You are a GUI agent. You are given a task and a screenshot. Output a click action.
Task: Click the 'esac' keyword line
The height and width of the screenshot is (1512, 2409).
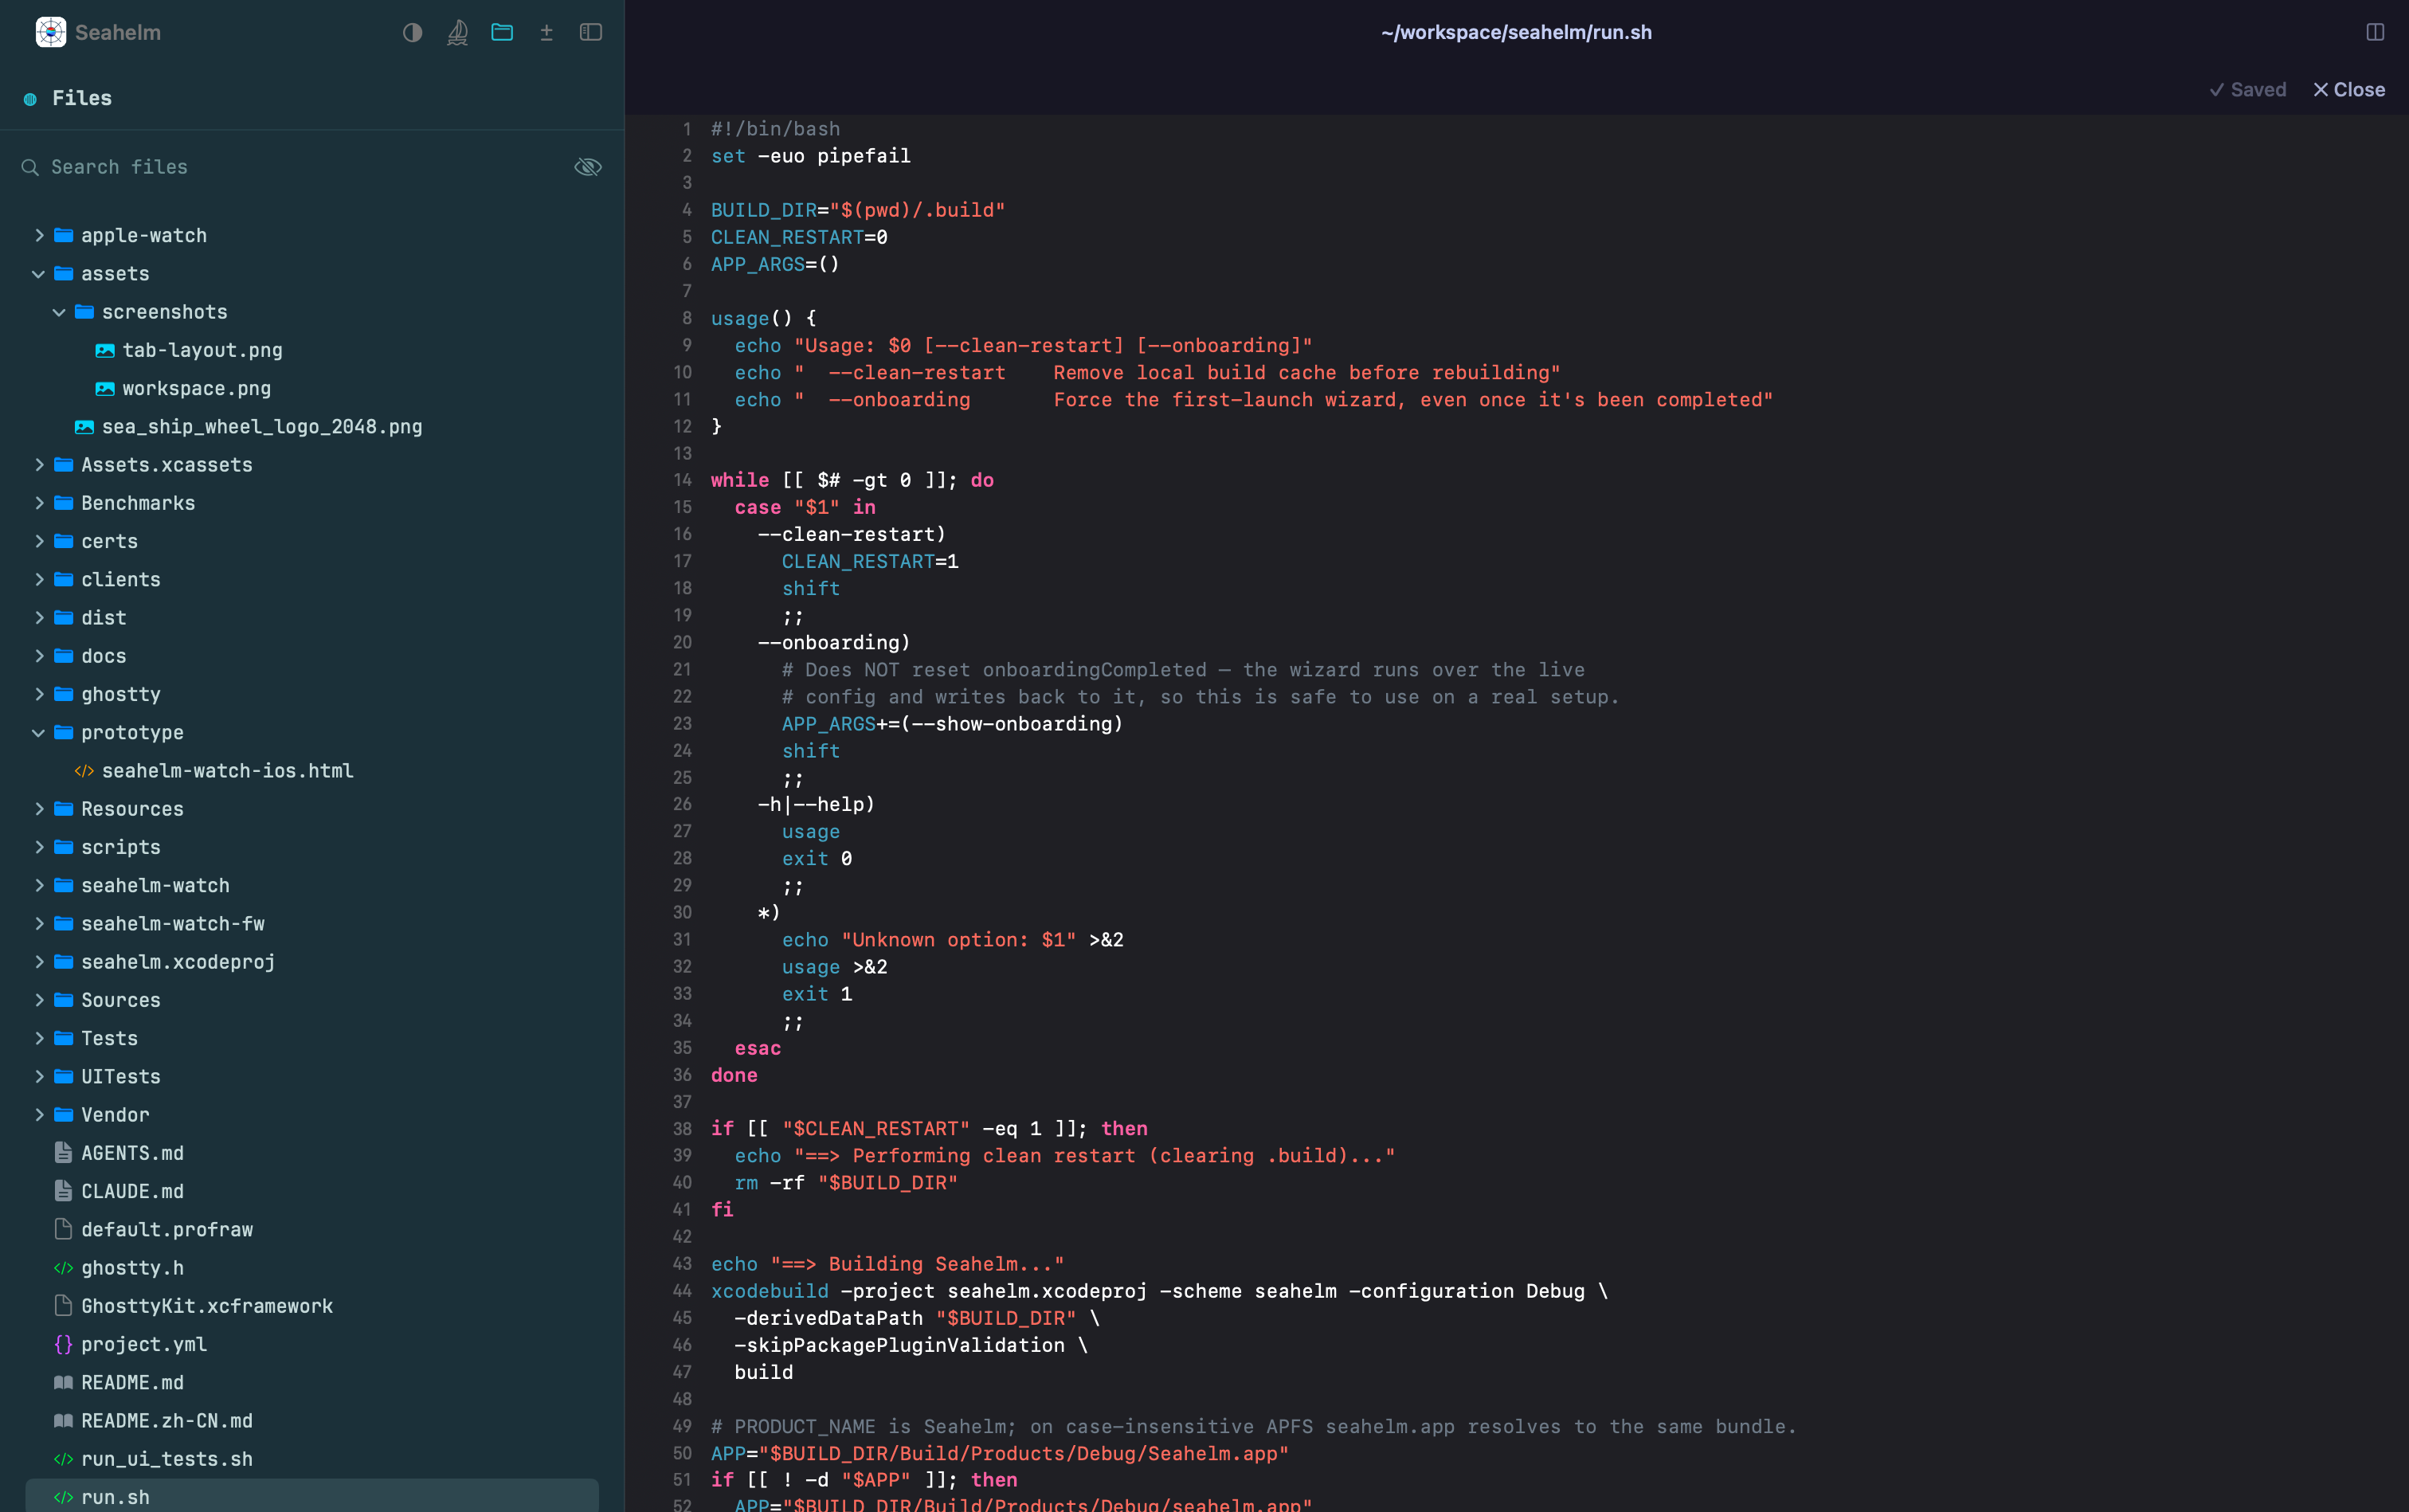pyautogui.click(x=758, y=1048)
